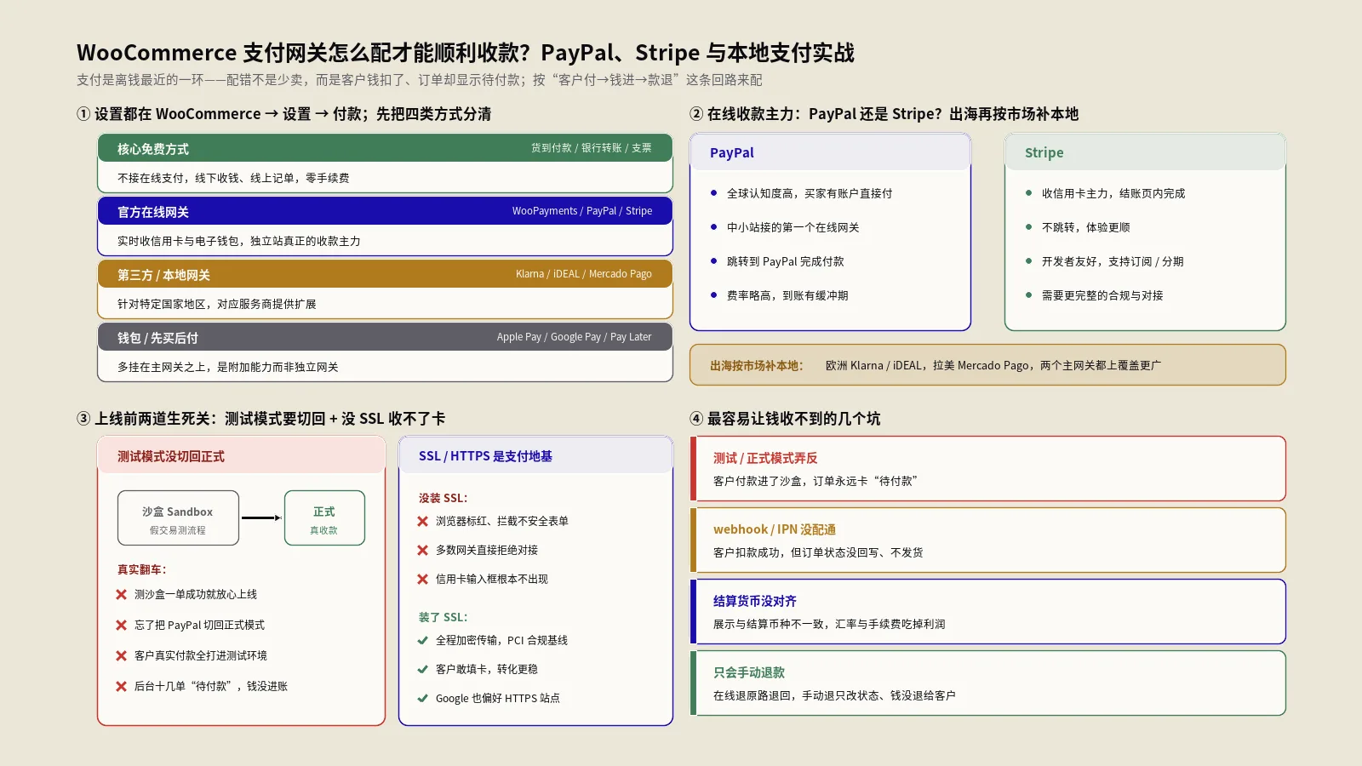Click WooPayments / PayPal / Stripe text

click(582, 211)
